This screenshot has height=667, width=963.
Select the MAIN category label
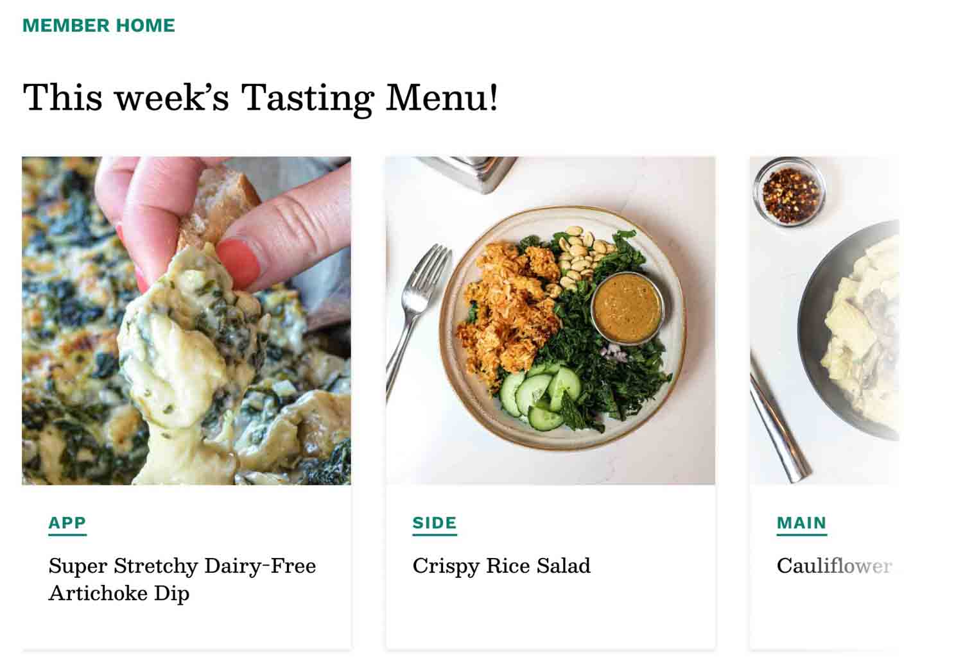coord(801,523)
